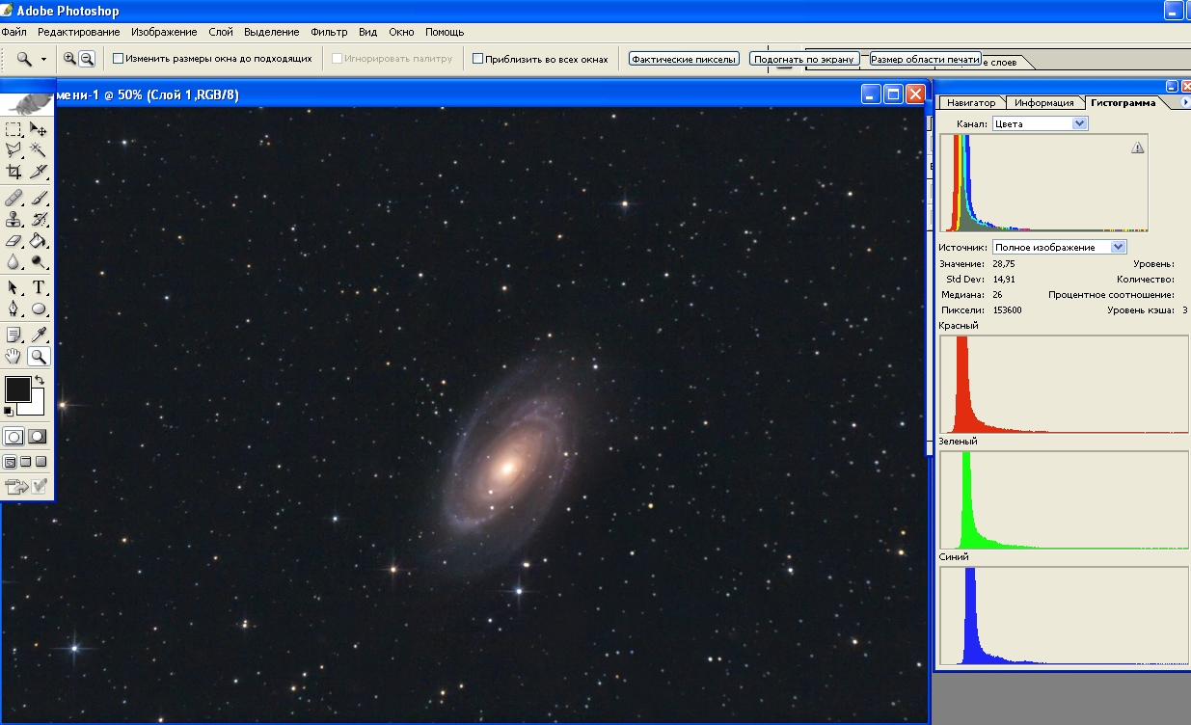Pick the Clone Stamp tool
The image size is (1191, 725).
pos(14,219)
